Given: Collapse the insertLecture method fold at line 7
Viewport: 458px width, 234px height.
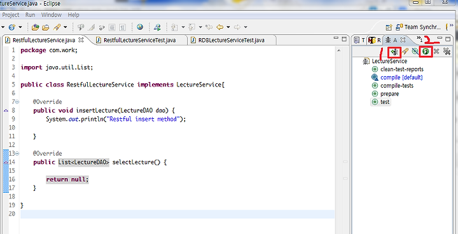Looking at the screenshot, I should coord(17,102).
